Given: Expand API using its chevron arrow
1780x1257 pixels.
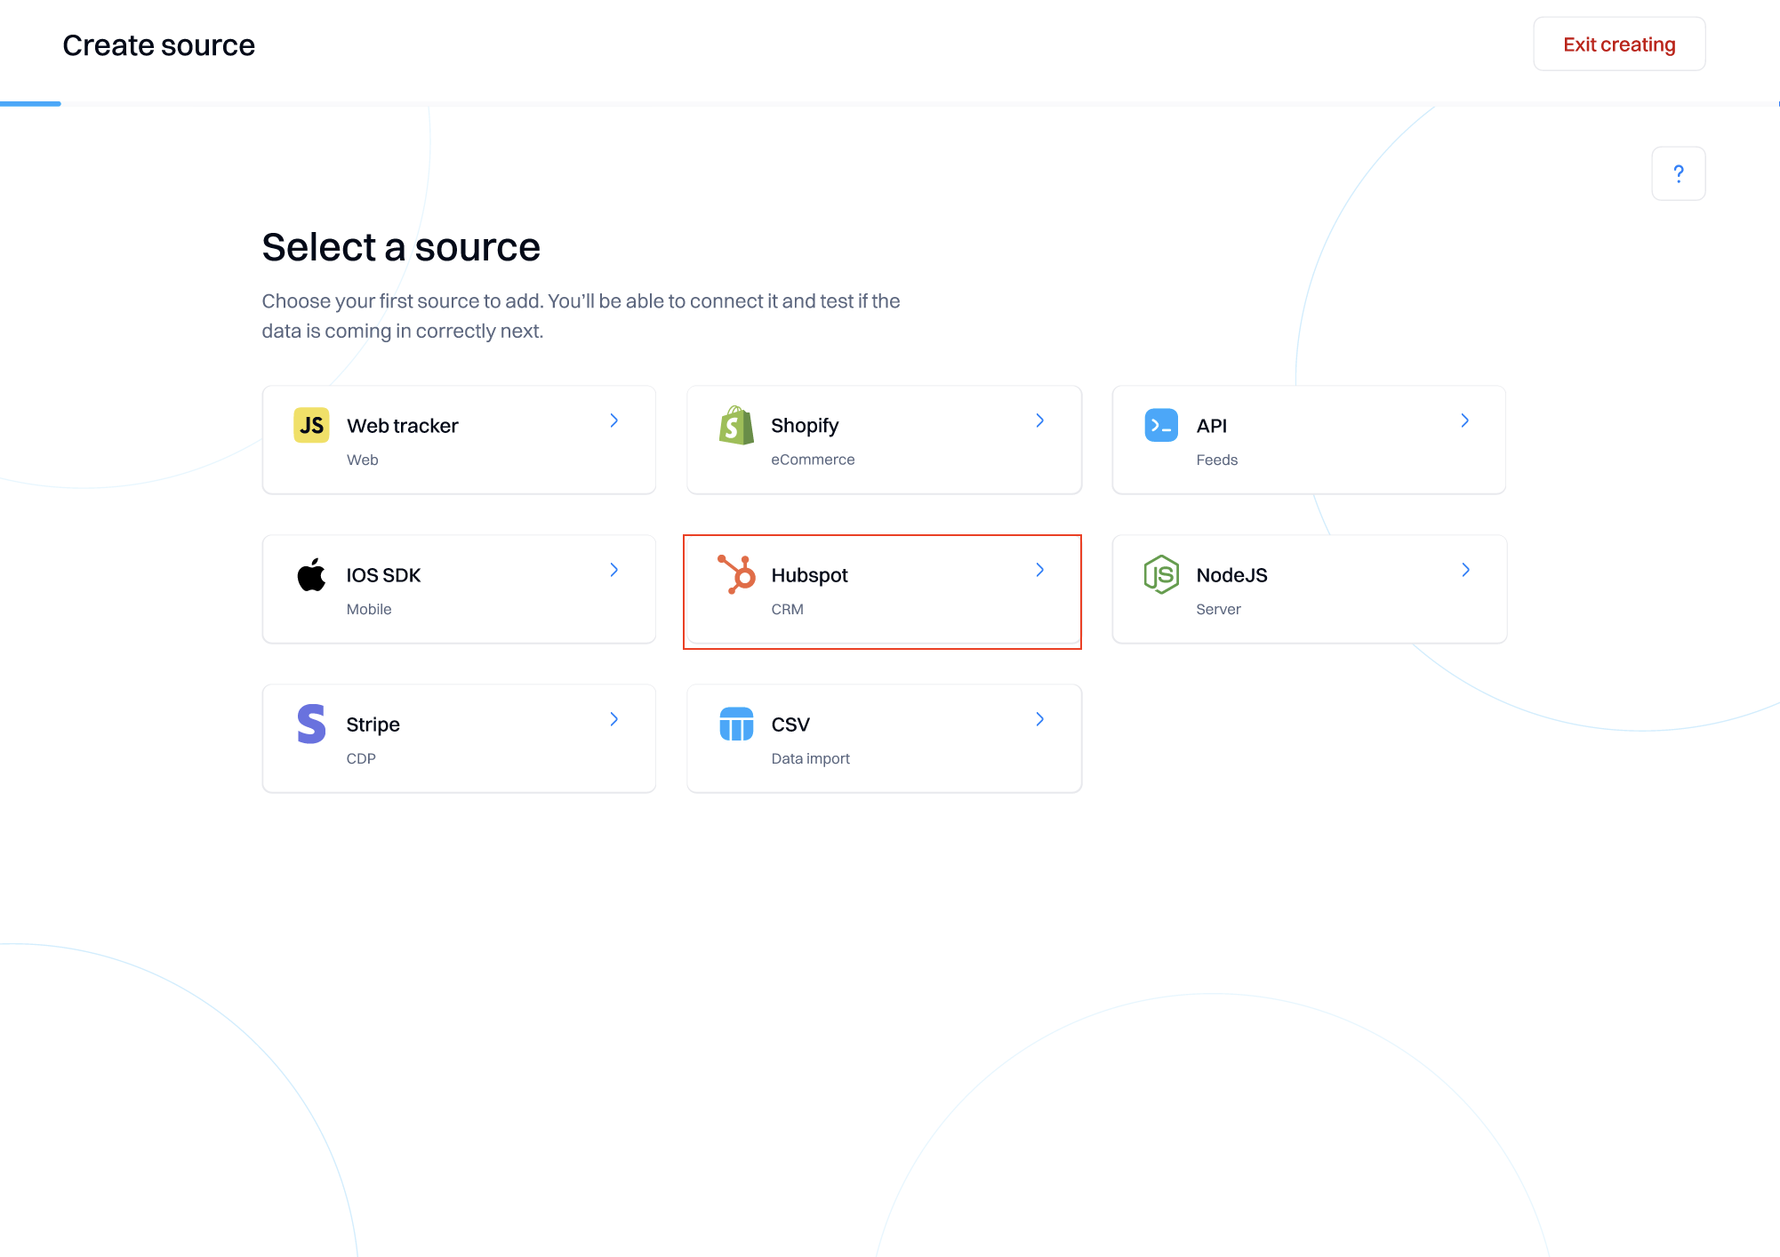Looking at the screenshot, I should click(1464, 420).
